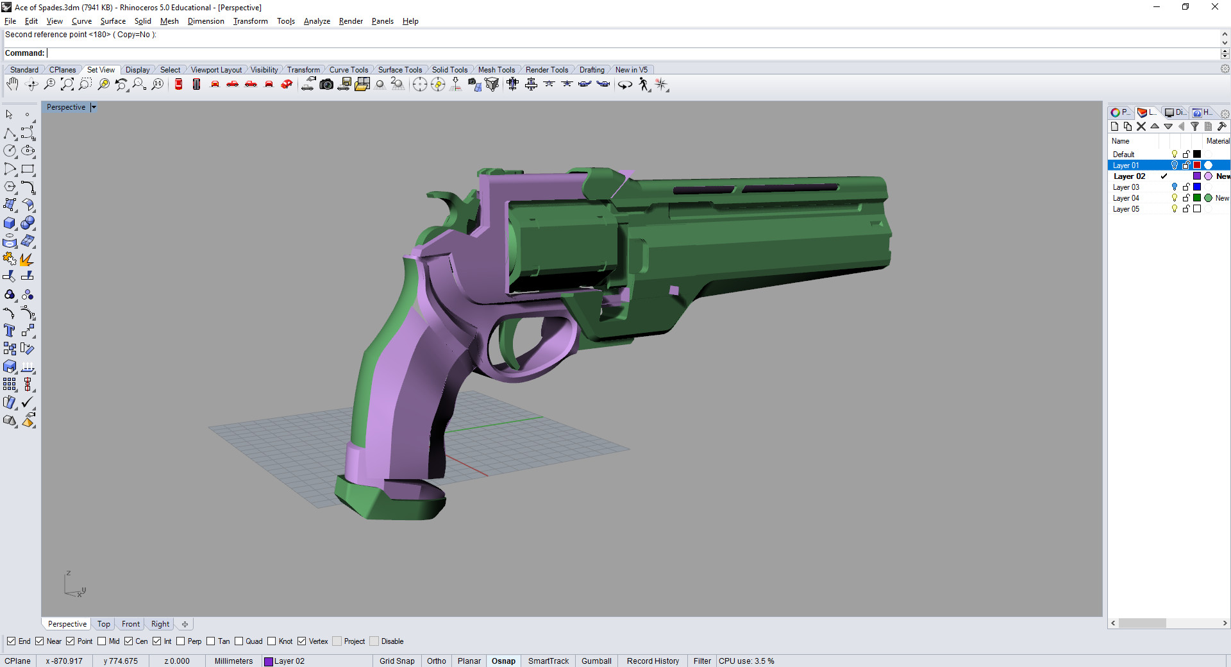Click Layer 02 purple material circle
The width and height of the screenshot is (1231, 667).
pyautogui.click(x=1209, y=176)
